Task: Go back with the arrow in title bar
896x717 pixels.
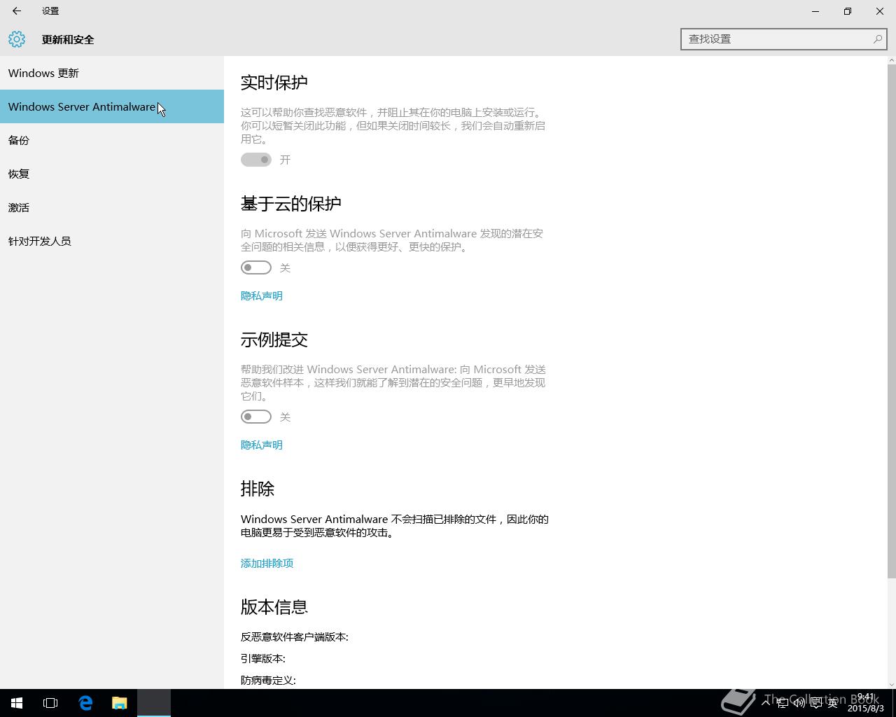Action: (17, 11)
